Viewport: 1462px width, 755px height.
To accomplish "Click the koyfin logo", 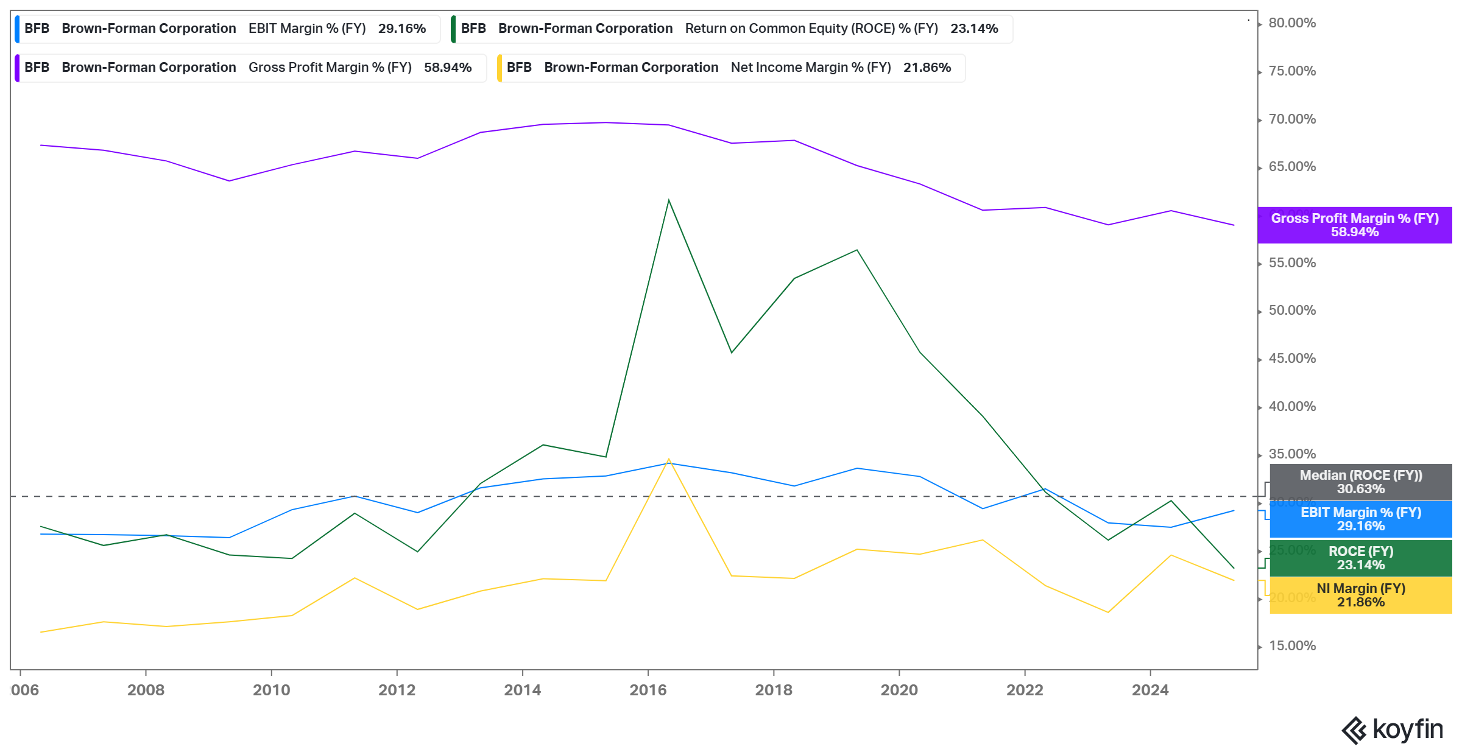I will pyautogui.click(x=1392, y=729).
